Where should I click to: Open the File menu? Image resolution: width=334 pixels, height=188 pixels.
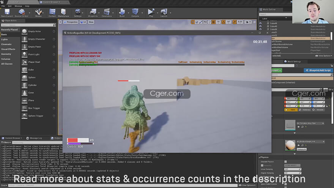point(3,6)
